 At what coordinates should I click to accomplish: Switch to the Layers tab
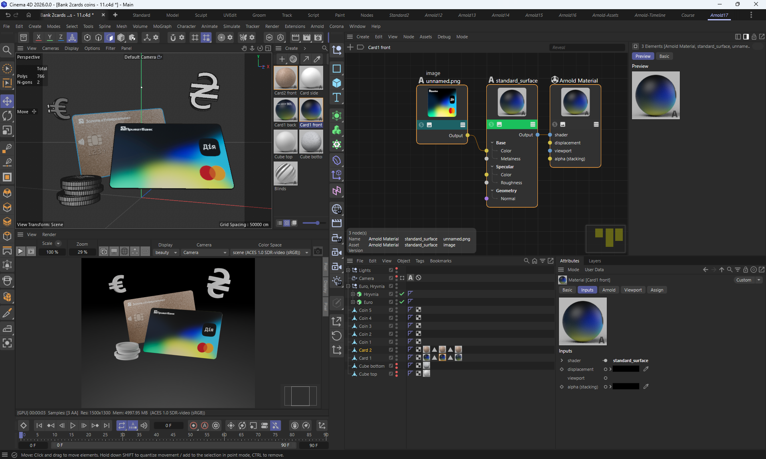pos(594,261)
